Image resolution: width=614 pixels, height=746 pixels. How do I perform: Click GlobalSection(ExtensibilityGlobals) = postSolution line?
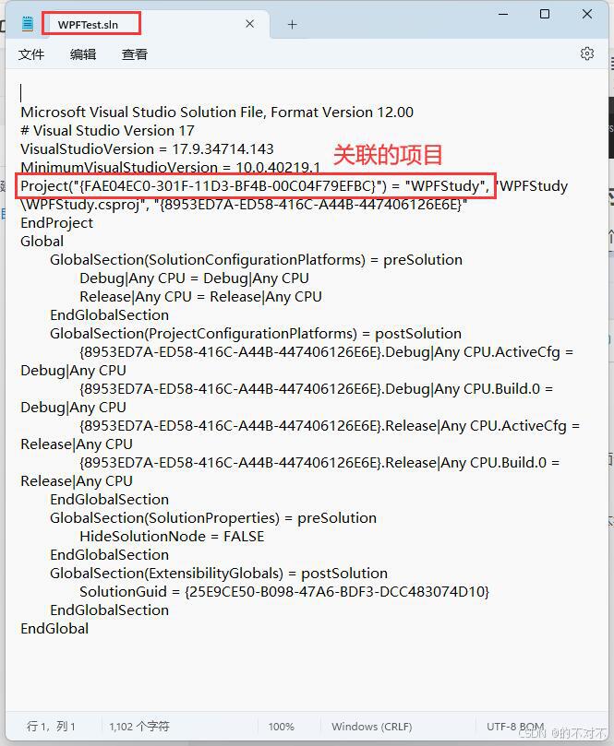(x=219, y=574)
